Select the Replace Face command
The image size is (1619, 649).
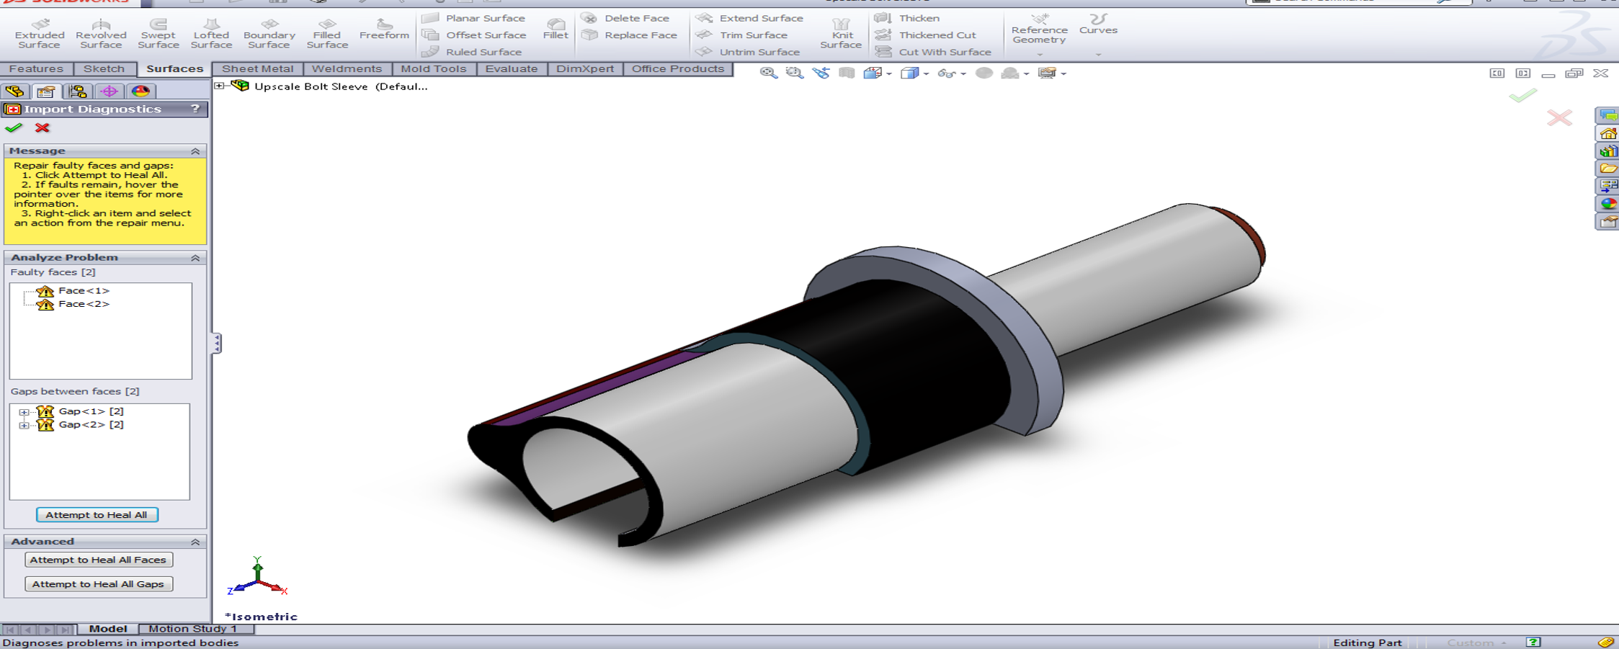pos(629,35)
